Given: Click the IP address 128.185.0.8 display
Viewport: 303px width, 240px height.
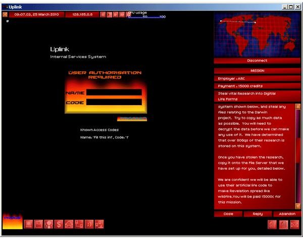Looking at the screenshot, I should (82, 15).
